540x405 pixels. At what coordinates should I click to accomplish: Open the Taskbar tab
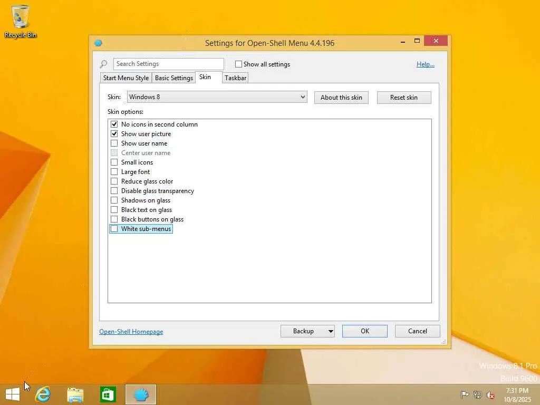pos(236,78)
